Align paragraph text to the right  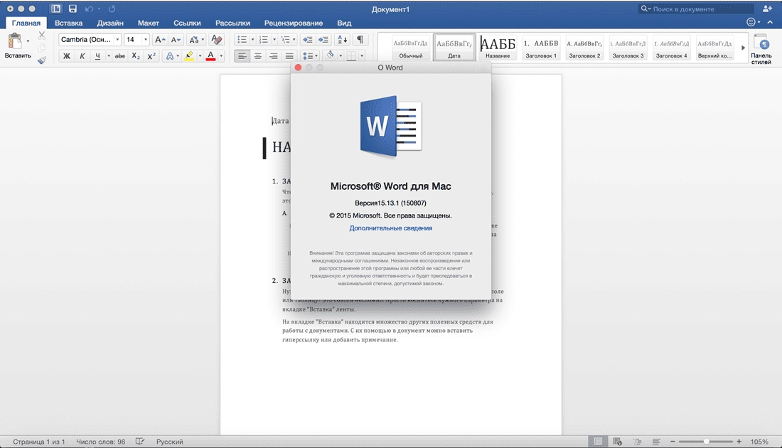click(273, 56)
